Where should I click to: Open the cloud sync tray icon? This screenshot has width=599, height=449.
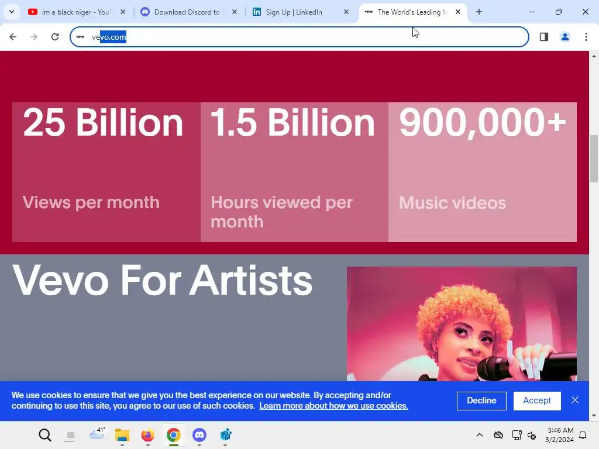pyautogui.click(x=498, y=435)
